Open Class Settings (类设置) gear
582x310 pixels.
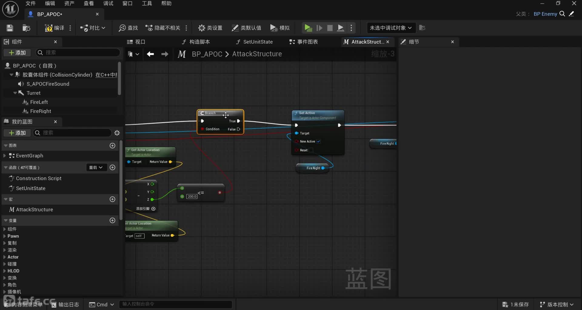click(x=202, y=28)
